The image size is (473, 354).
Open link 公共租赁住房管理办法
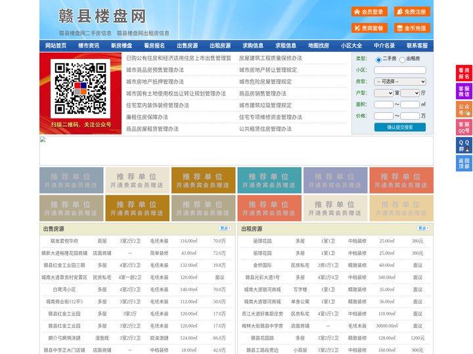265,129
